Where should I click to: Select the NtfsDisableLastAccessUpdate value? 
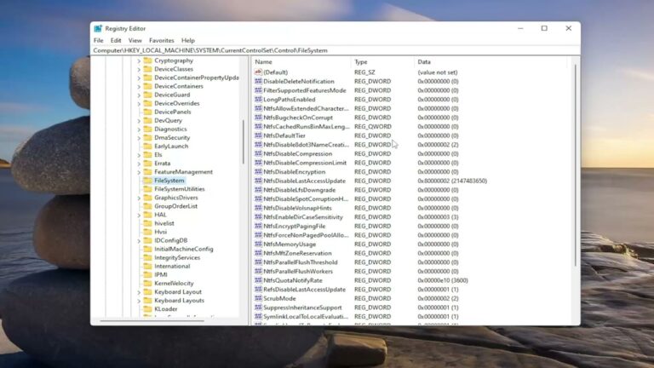coord(304,181)
